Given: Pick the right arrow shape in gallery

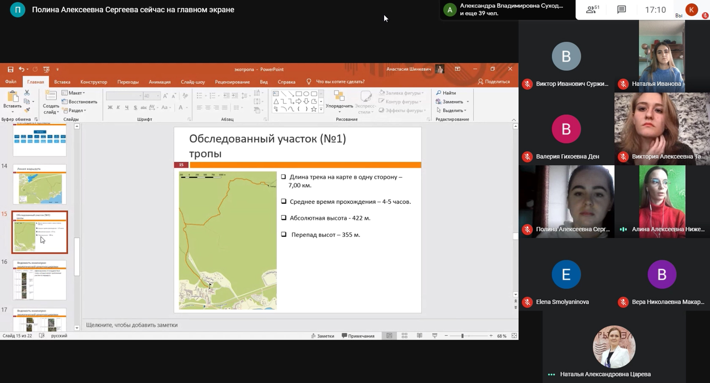Looking at the screenshot, I should coord(299,101).
